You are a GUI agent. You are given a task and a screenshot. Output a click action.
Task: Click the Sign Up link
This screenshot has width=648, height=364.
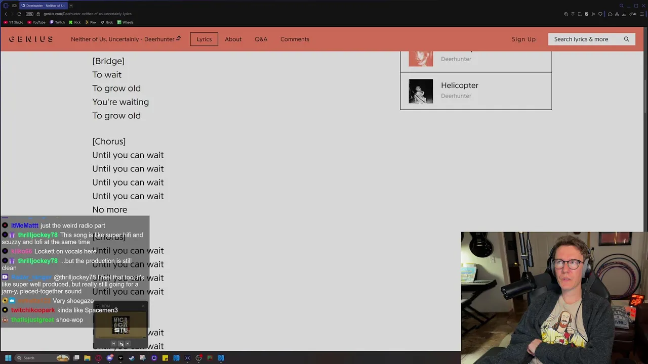[523, 39]
